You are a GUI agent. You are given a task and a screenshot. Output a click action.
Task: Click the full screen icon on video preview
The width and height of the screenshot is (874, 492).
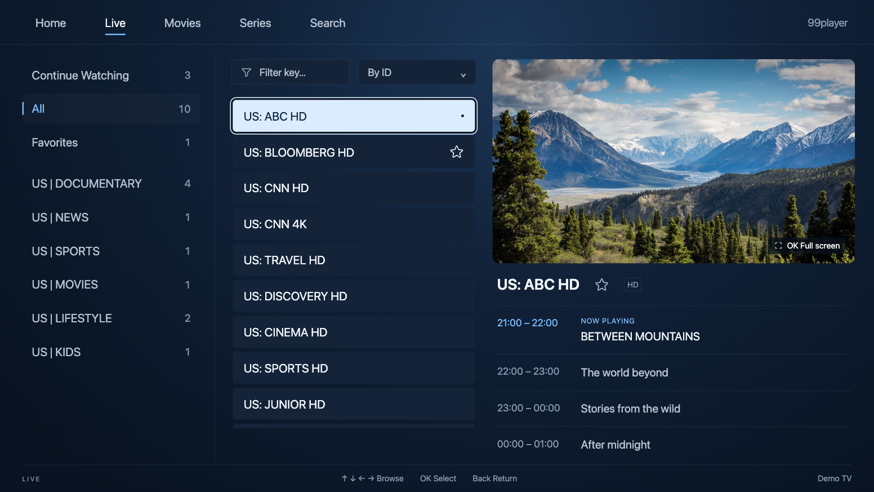tap(778, 246)
